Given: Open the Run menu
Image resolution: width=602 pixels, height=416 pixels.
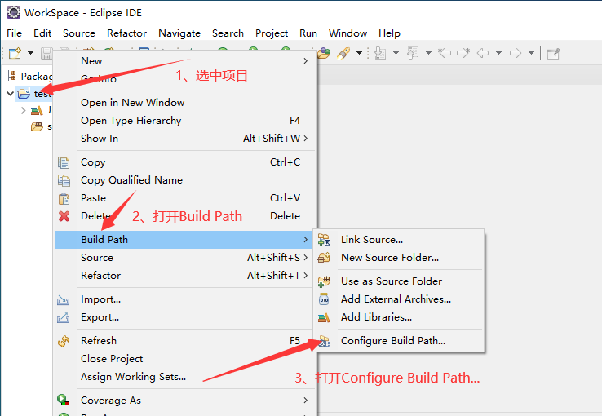Looking at the screenshot, I should [308, 33].
